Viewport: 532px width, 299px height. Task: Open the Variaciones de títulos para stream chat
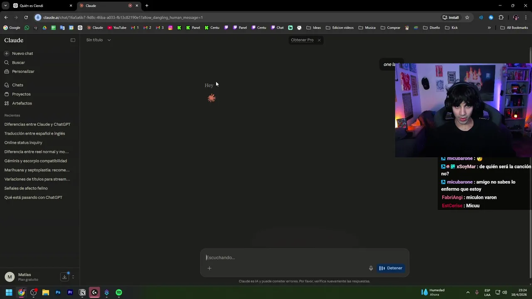37,179
